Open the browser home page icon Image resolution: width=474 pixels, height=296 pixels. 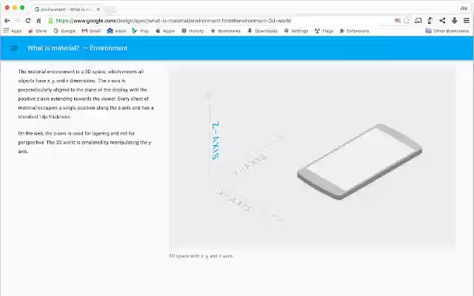click(39, 21)
